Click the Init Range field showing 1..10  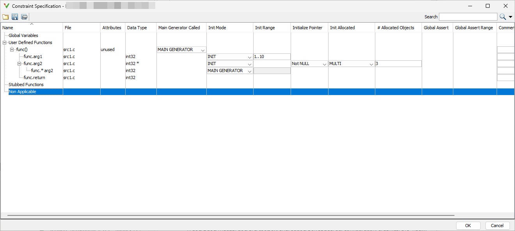[x=272, y=56]
